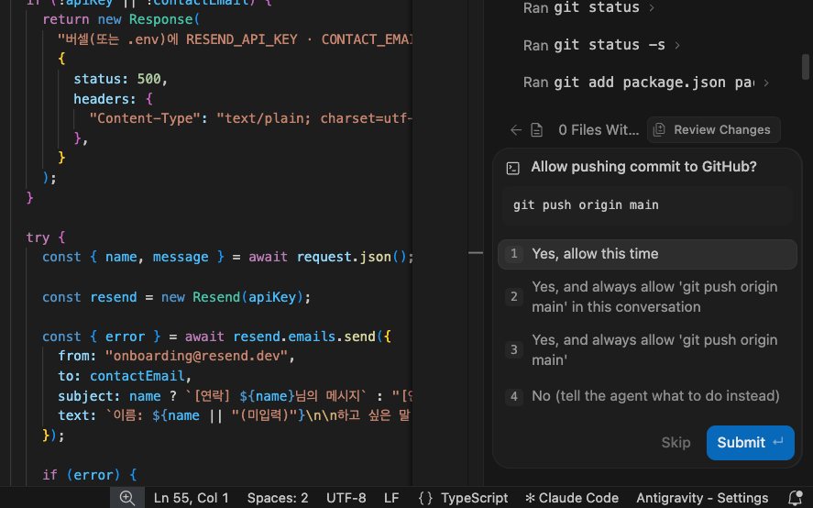Choose option 3 always allow git push
The width and height of the screenshot is (813, 508).
coord(647,349)
